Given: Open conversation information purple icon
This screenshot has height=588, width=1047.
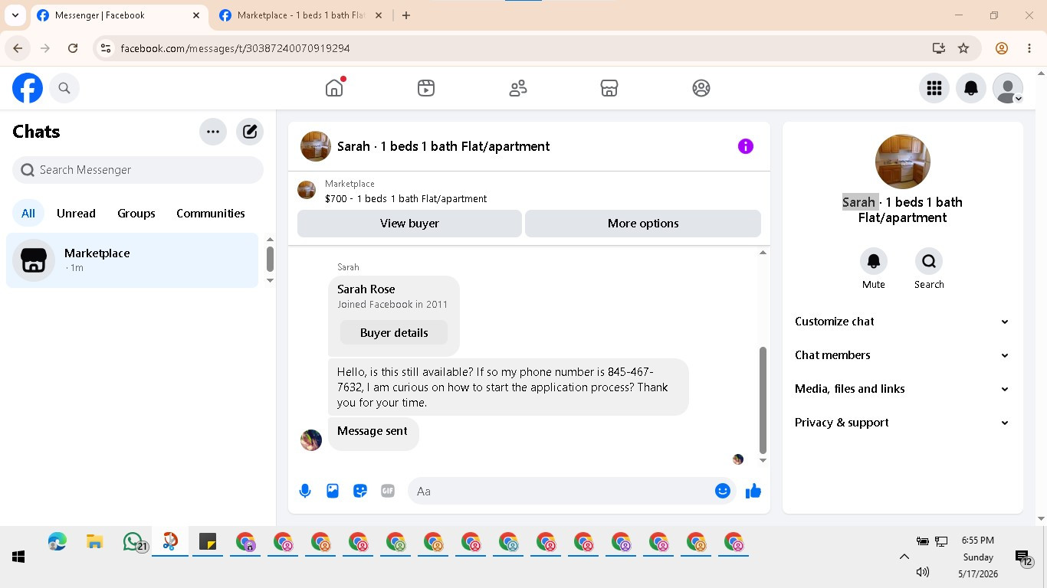Looking at the screenshot, I should [x=746, y=146].
